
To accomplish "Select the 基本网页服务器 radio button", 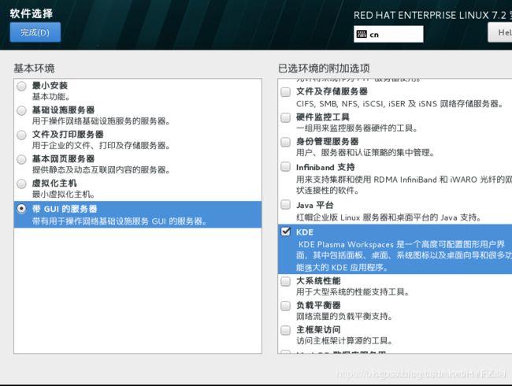I will 21,160.
